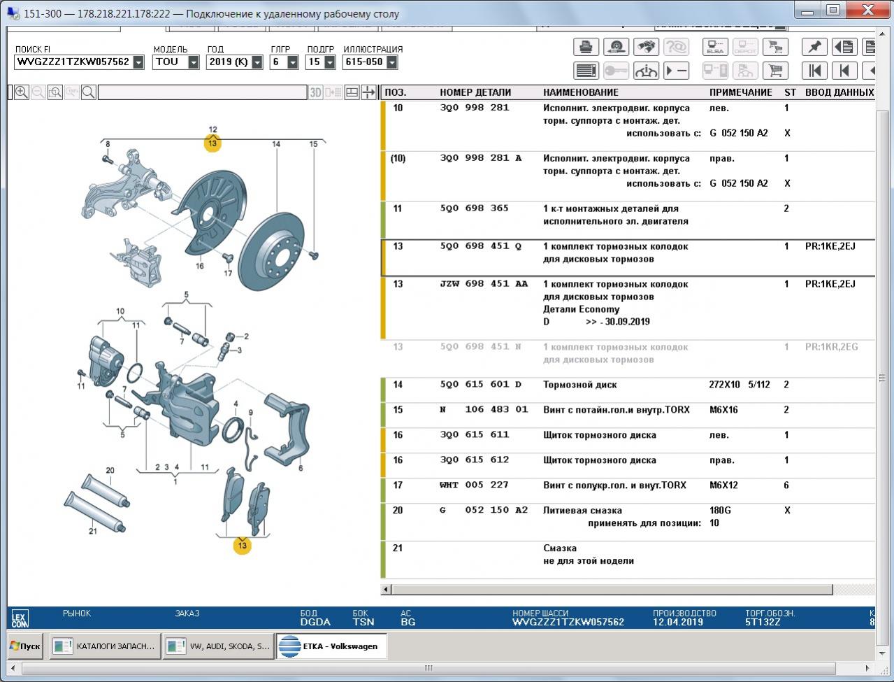
Task: Open the ELSA link icon
Action: coord(715,47)
